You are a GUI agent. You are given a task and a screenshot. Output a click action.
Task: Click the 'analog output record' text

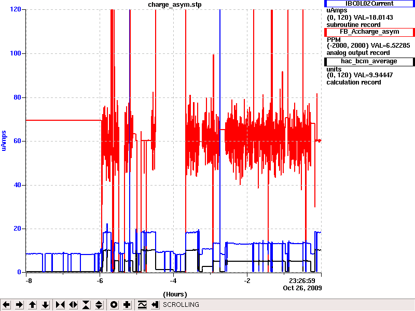358,53
